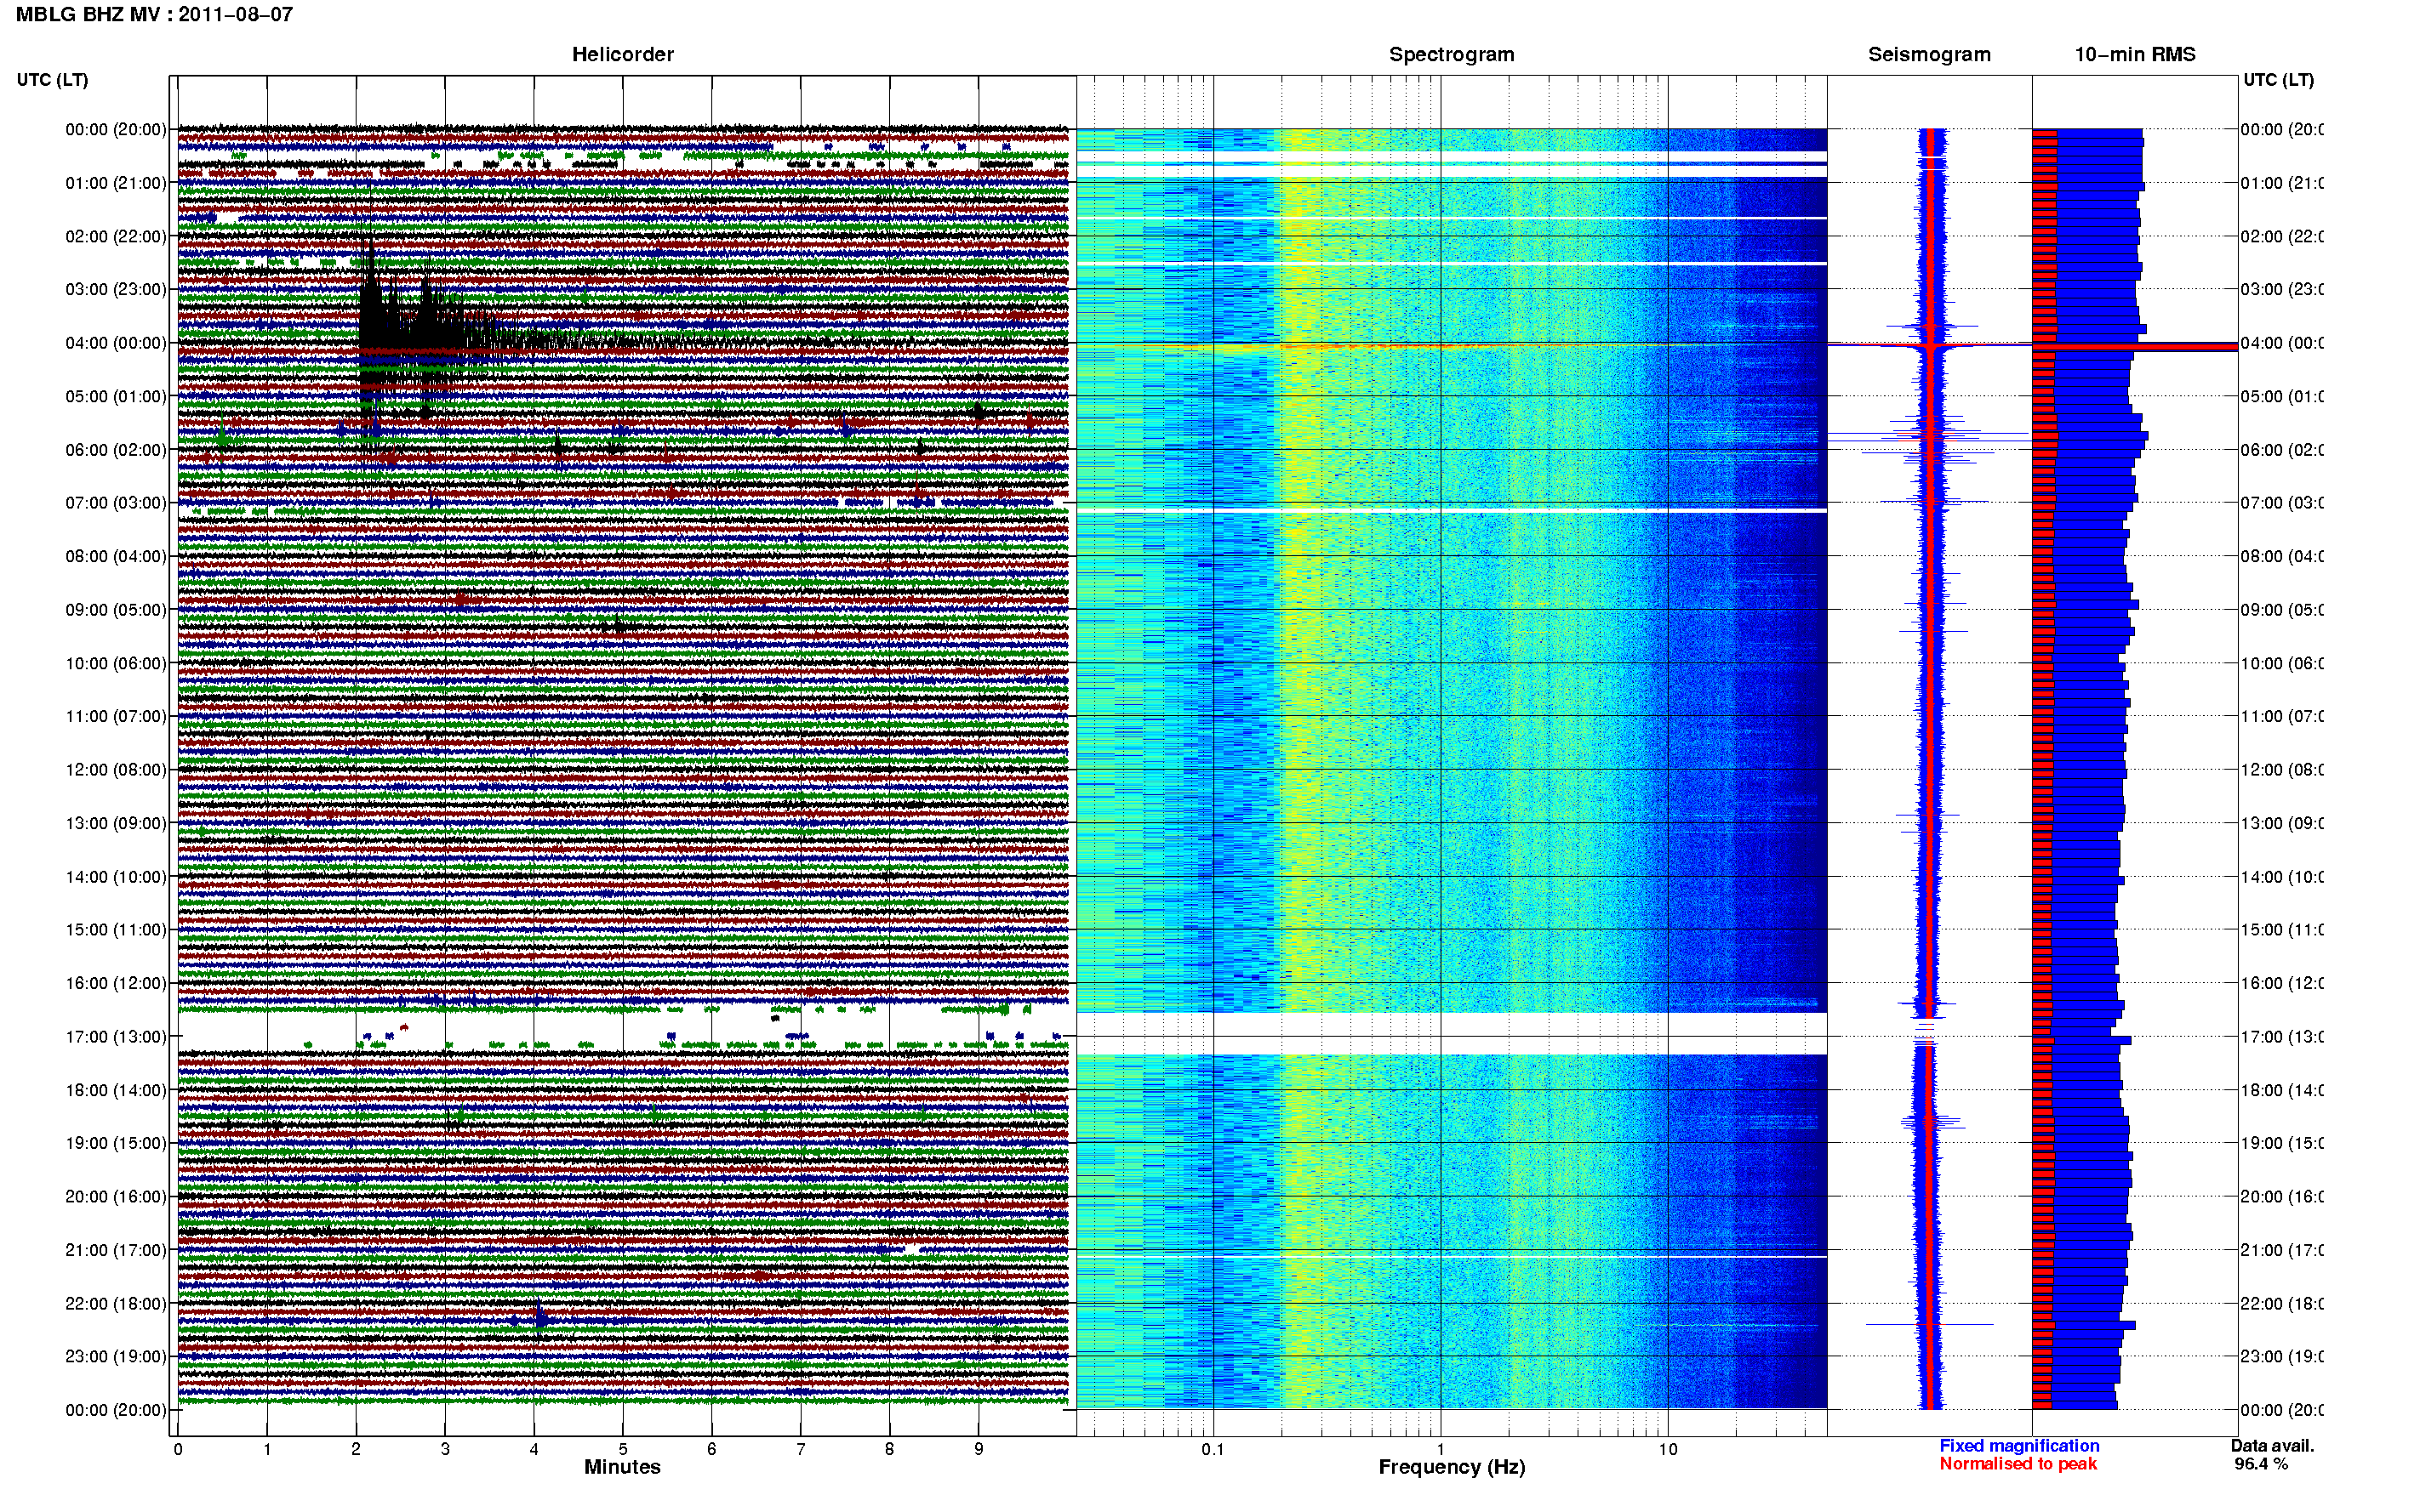
Task: Click the 23:00 (19:00) left time label
Action: coord(116,1356)
